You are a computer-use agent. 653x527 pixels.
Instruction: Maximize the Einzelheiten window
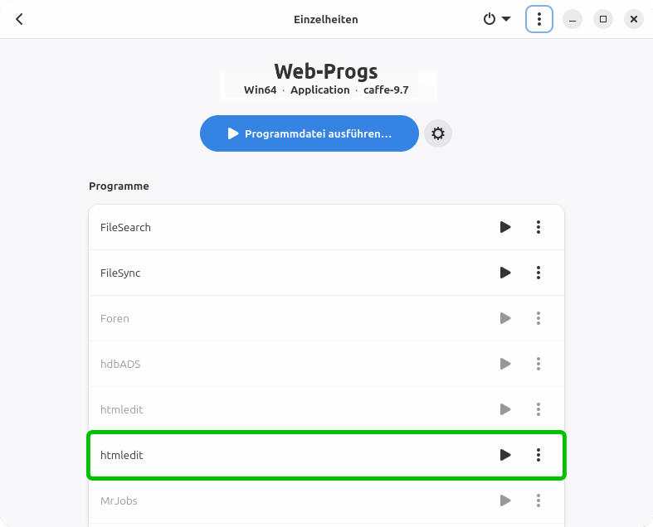pos(603,19)
